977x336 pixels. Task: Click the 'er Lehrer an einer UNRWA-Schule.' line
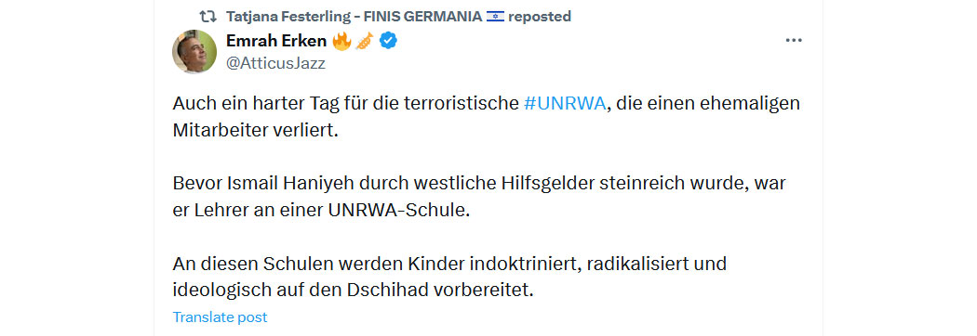click(x=321, y=211)
